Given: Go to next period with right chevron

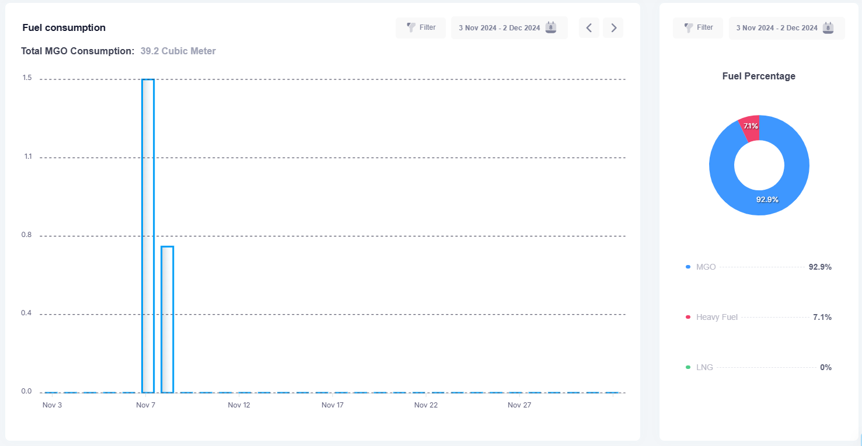Looking at the screenshot, I should point(613,27).
